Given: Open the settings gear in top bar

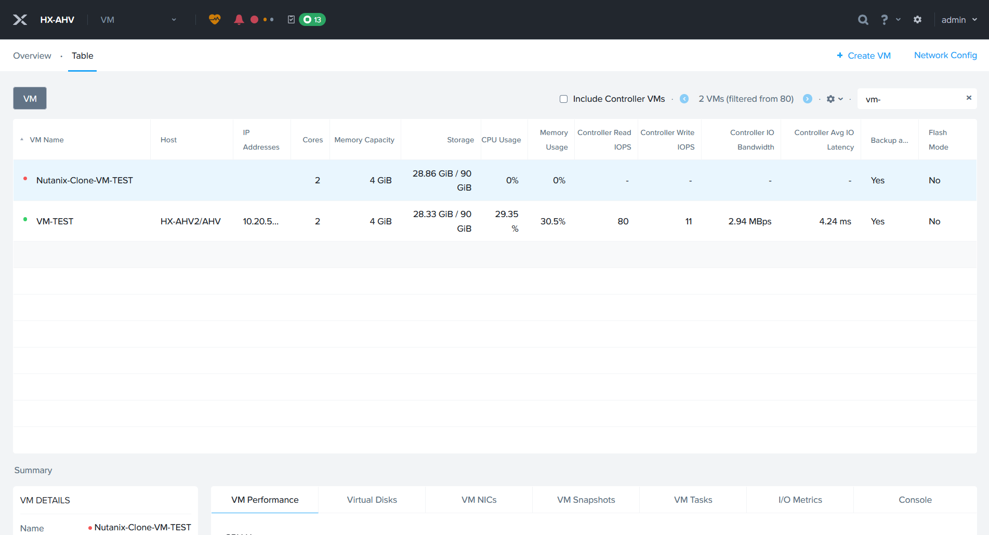Looking at the screenshot, I should (917, 20).
